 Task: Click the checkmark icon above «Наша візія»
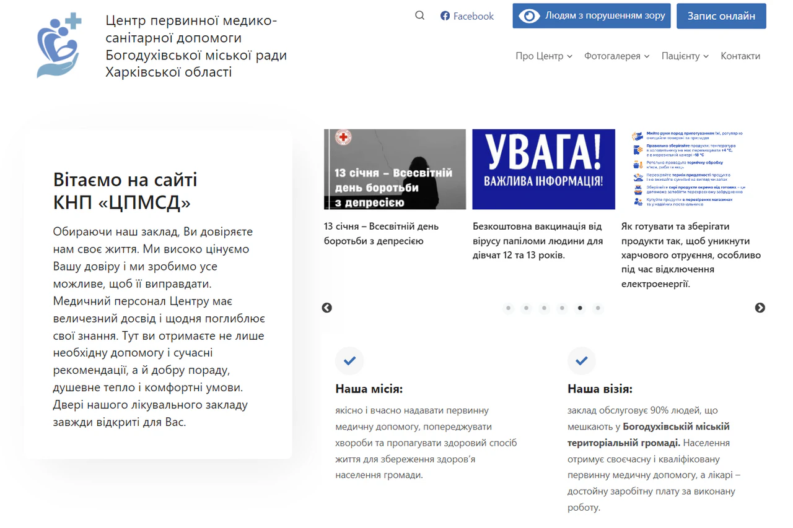click(581, 360)
